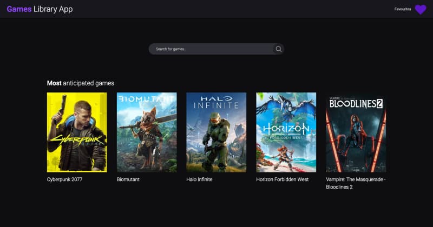
Task: Open the 'Halo Infinite' title link
Action: coord(199,179)
